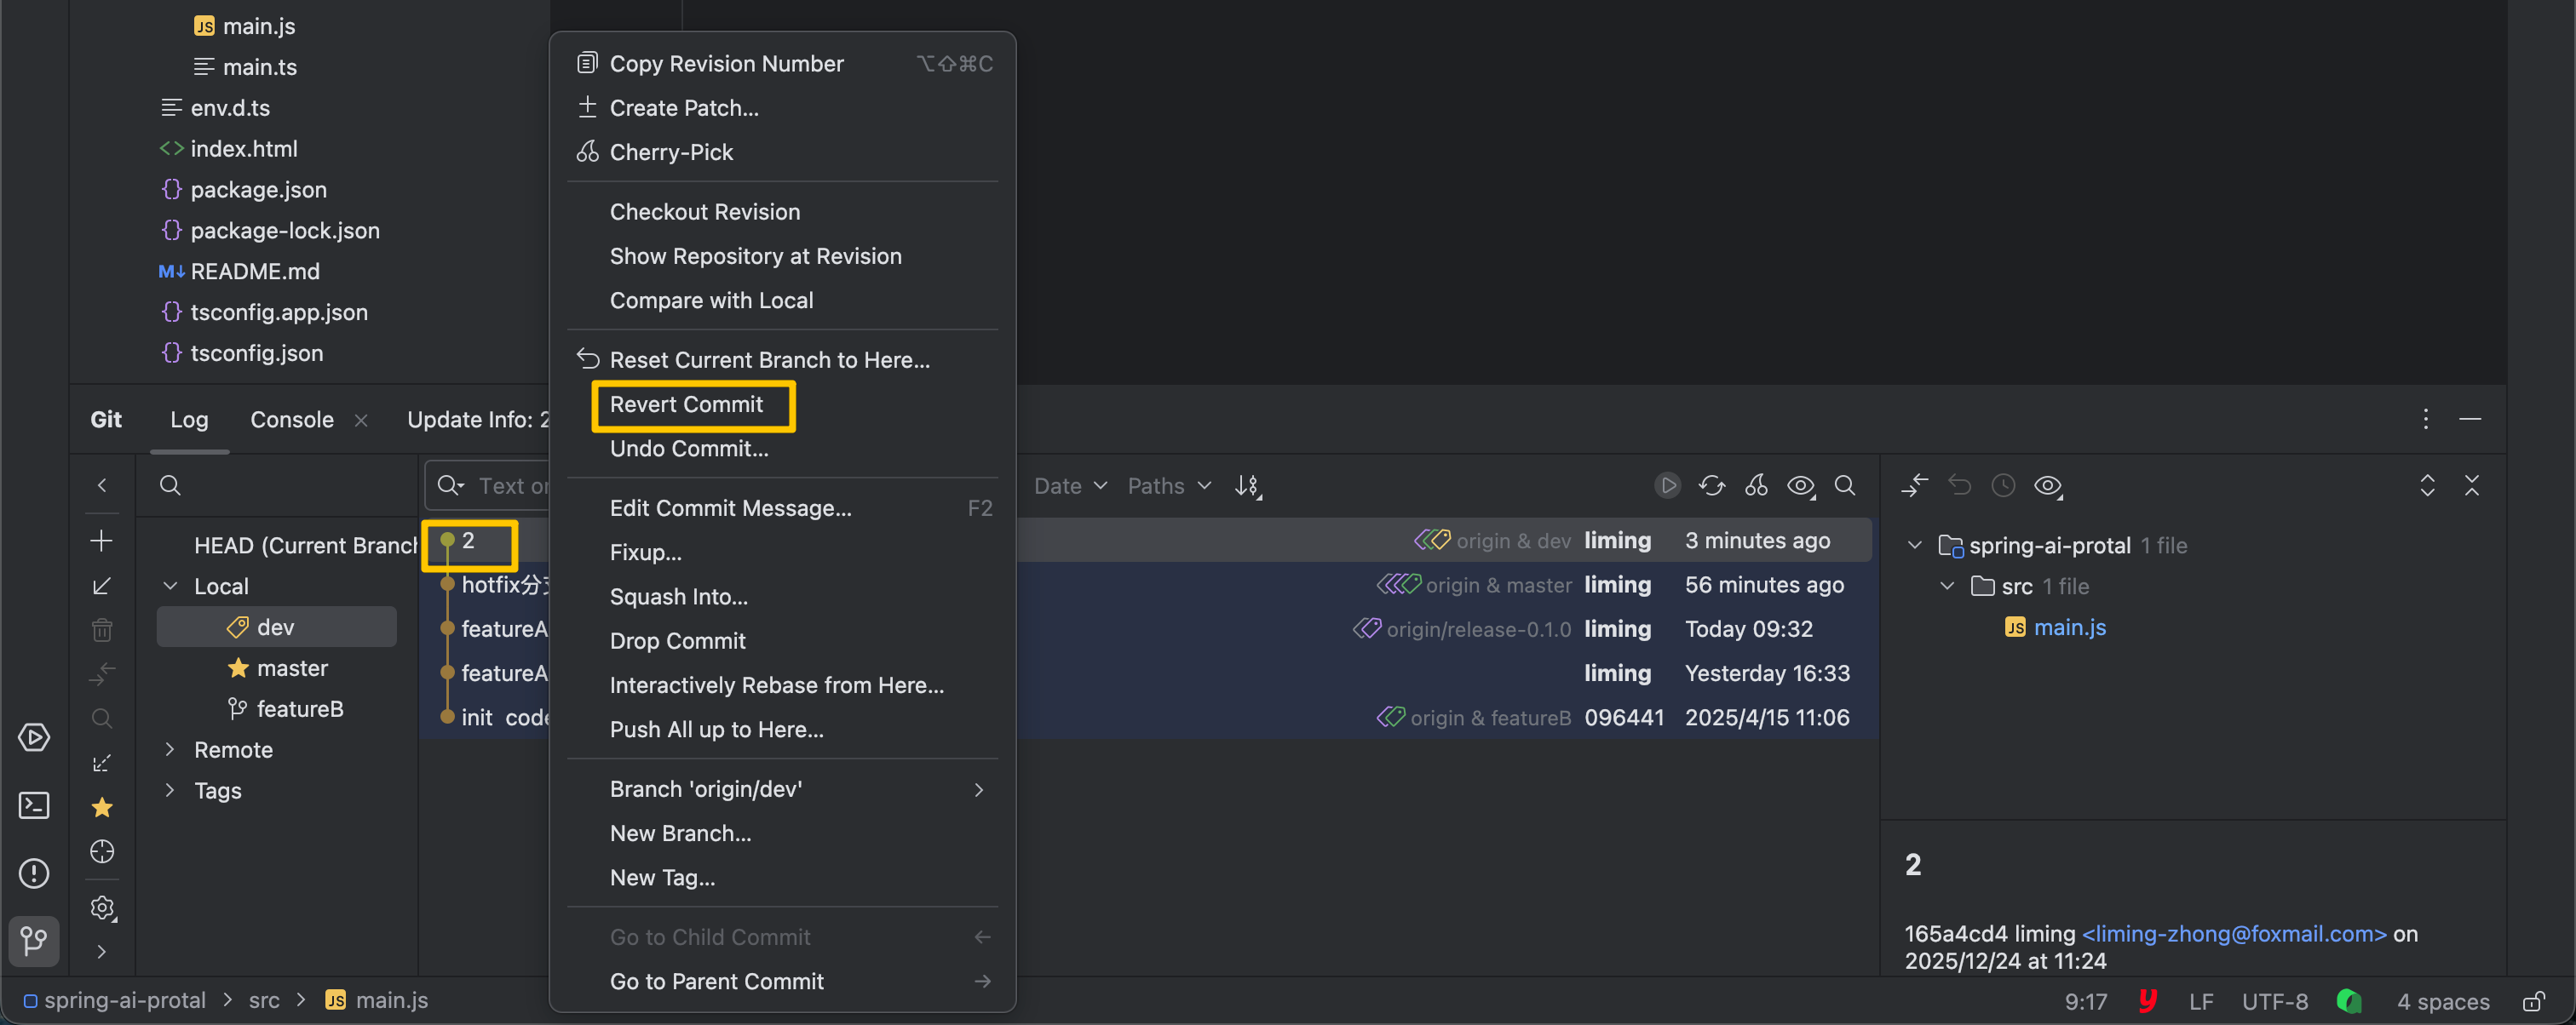Click the delete branch trash icon

(x=101, y=629)
